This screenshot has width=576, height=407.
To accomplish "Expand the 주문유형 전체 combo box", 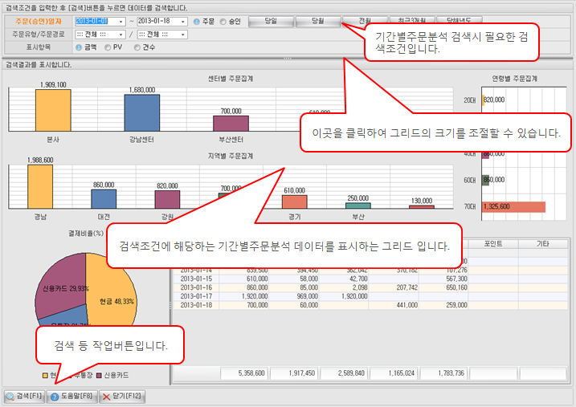I will (x=121, y=35).
